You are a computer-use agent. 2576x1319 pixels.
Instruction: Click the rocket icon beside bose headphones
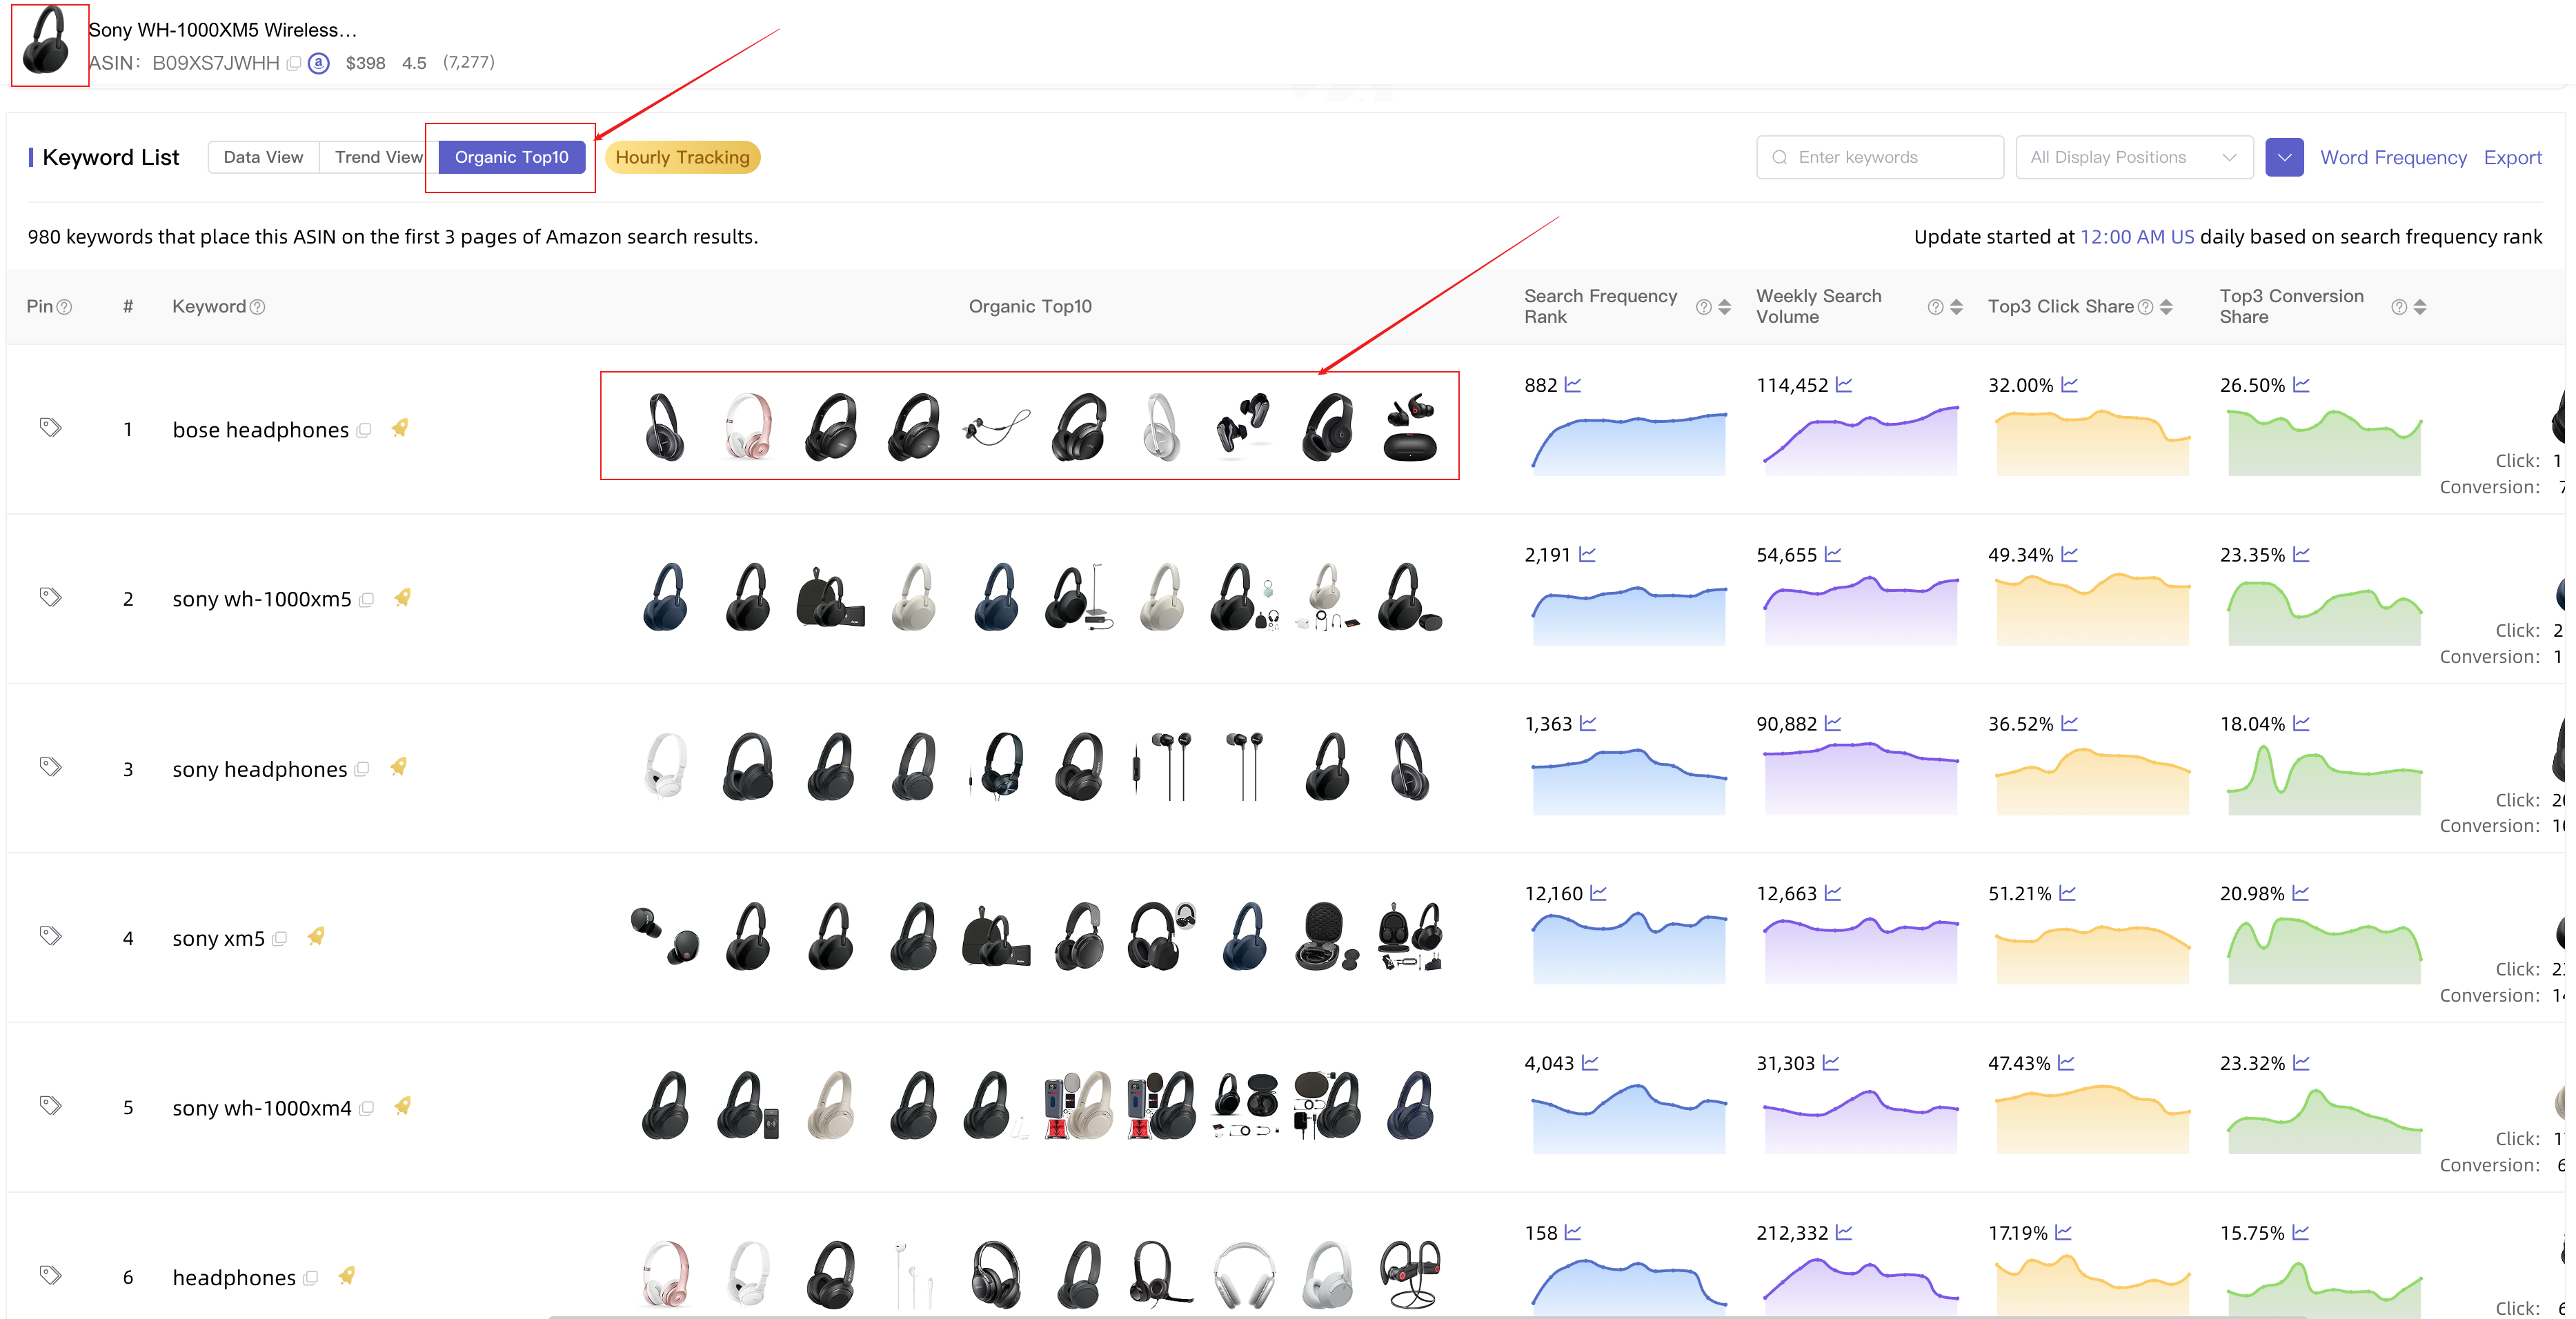(400, 428)
